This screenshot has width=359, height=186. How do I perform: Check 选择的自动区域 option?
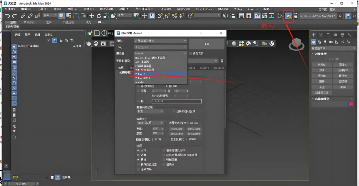tap(174, 111)
